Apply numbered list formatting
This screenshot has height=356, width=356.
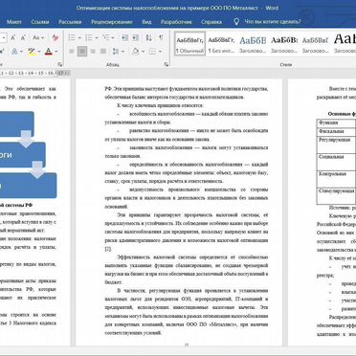point(89,37)
